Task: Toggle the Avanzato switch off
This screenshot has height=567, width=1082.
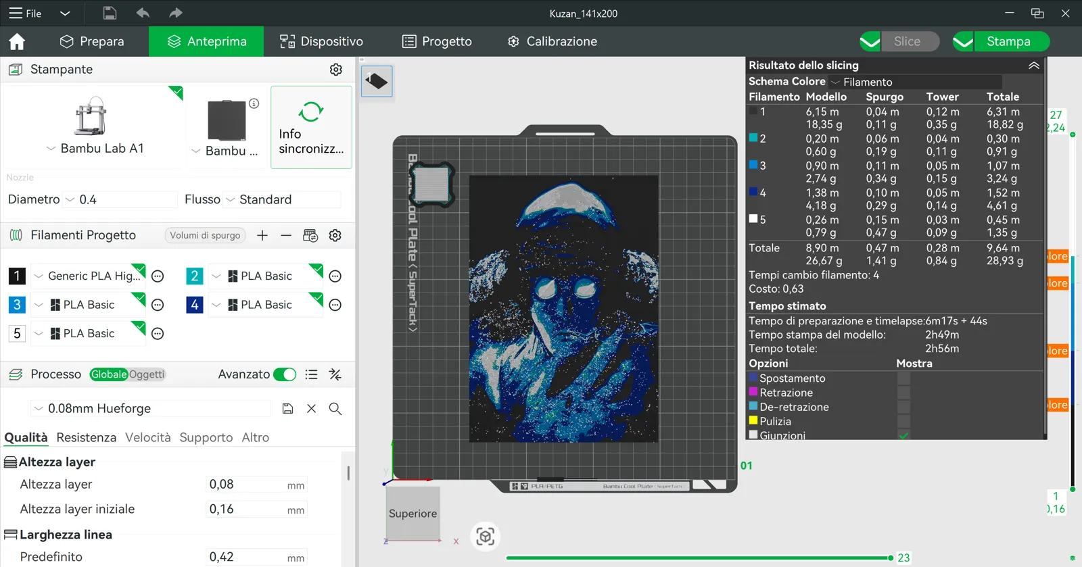Action: 285,374
